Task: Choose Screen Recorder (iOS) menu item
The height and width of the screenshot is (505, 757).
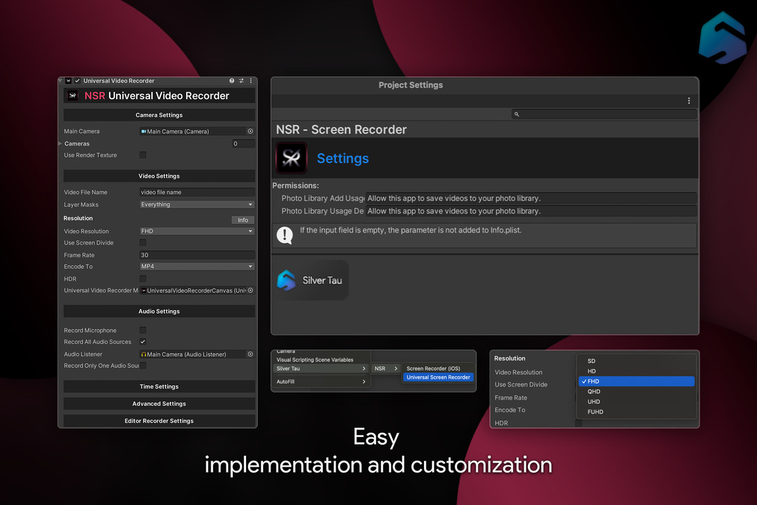Action: (x=438, y=369)
